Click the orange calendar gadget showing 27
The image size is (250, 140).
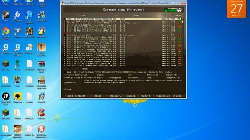237,9
